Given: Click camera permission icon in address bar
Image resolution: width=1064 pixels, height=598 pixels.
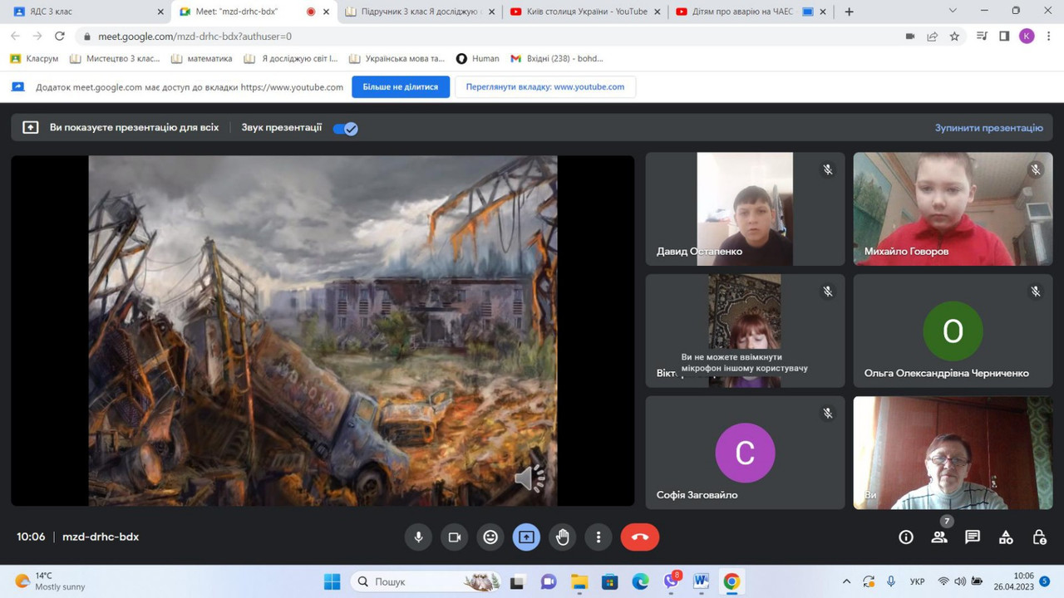Looking at the screenshot, I should click(910, 37).
